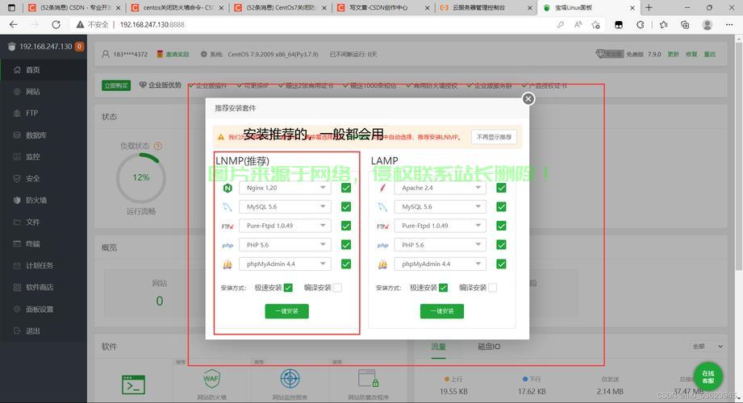Open the 网站 icon in sidebar
743x403 pixels.
17,91
